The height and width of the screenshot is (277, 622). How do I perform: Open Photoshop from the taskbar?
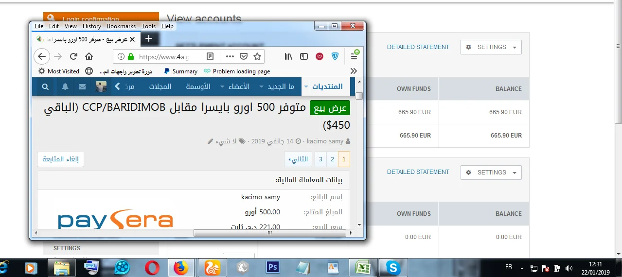point(272,267)
